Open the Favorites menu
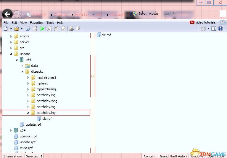227x158 pixels. pos(36,23)
